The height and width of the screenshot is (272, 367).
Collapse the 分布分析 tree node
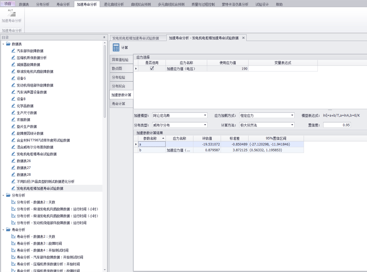pos(3,195)
